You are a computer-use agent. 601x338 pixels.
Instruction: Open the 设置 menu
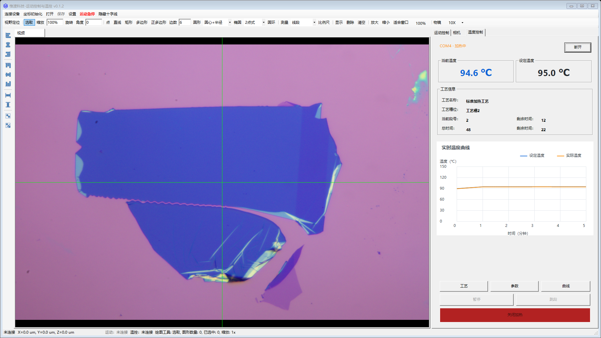[72, 14]
